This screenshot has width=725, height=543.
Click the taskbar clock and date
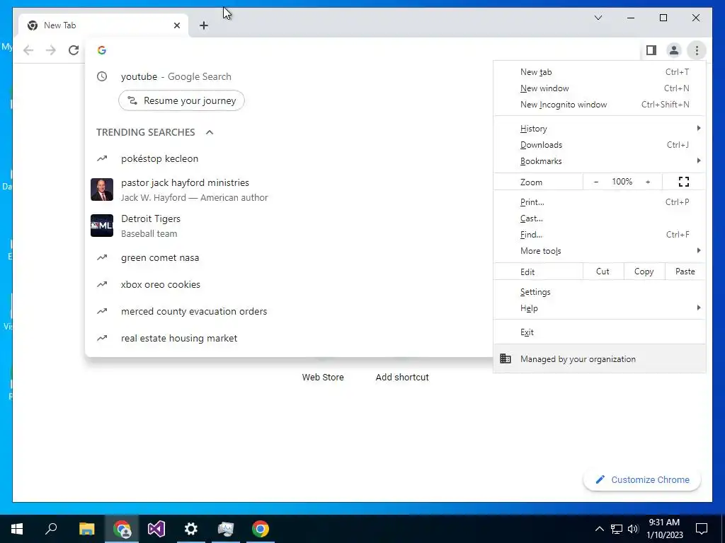[664, 529]
